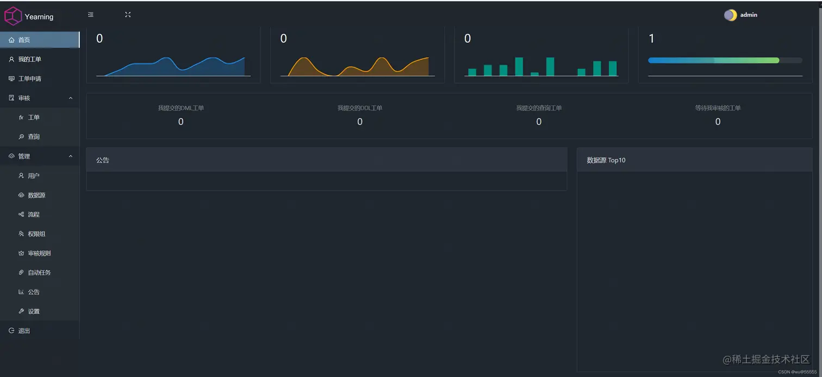
Task: Collapse the 审核 submenu chevron
Action: coord(70,98)
